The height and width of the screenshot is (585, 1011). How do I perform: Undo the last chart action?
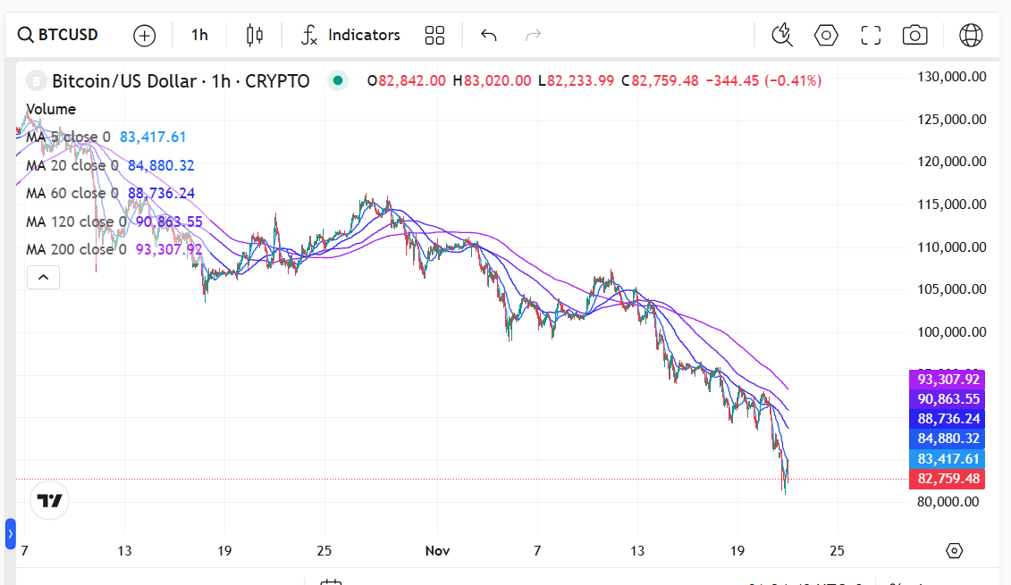489,35
